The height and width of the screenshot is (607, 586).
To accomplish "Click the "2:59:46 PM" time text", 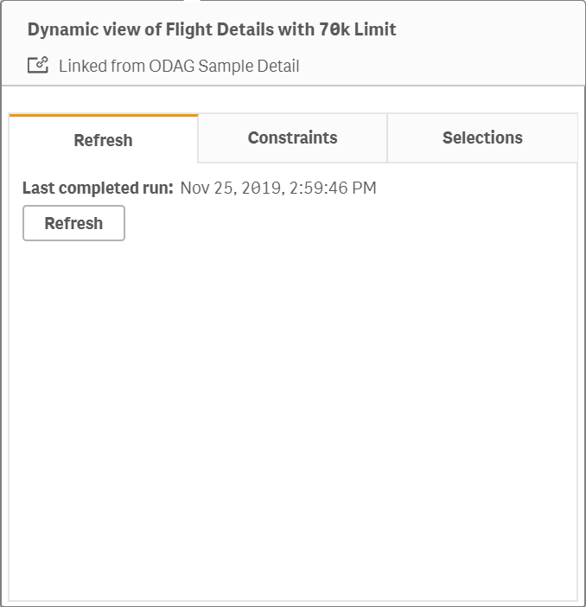I will (x=334, y=188).
